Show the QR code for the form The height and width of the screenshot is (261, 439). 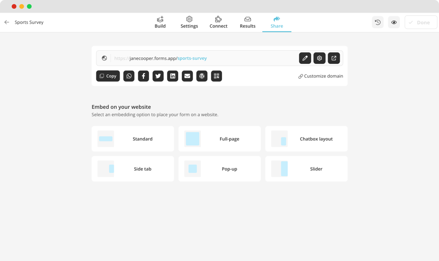click(x=216, y=76)
